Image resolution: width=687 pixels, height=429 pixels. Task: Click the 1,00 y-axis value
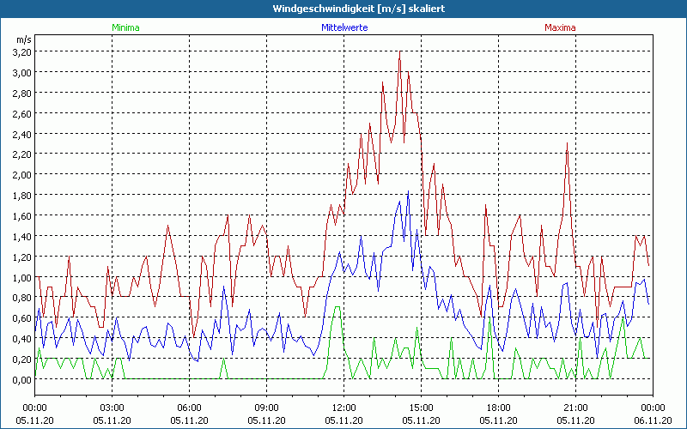(22, 277)
